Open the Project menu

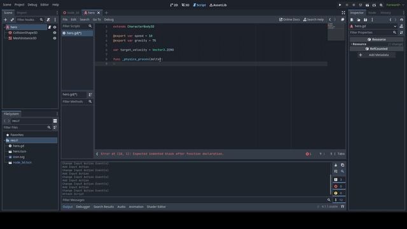[19, 4]
